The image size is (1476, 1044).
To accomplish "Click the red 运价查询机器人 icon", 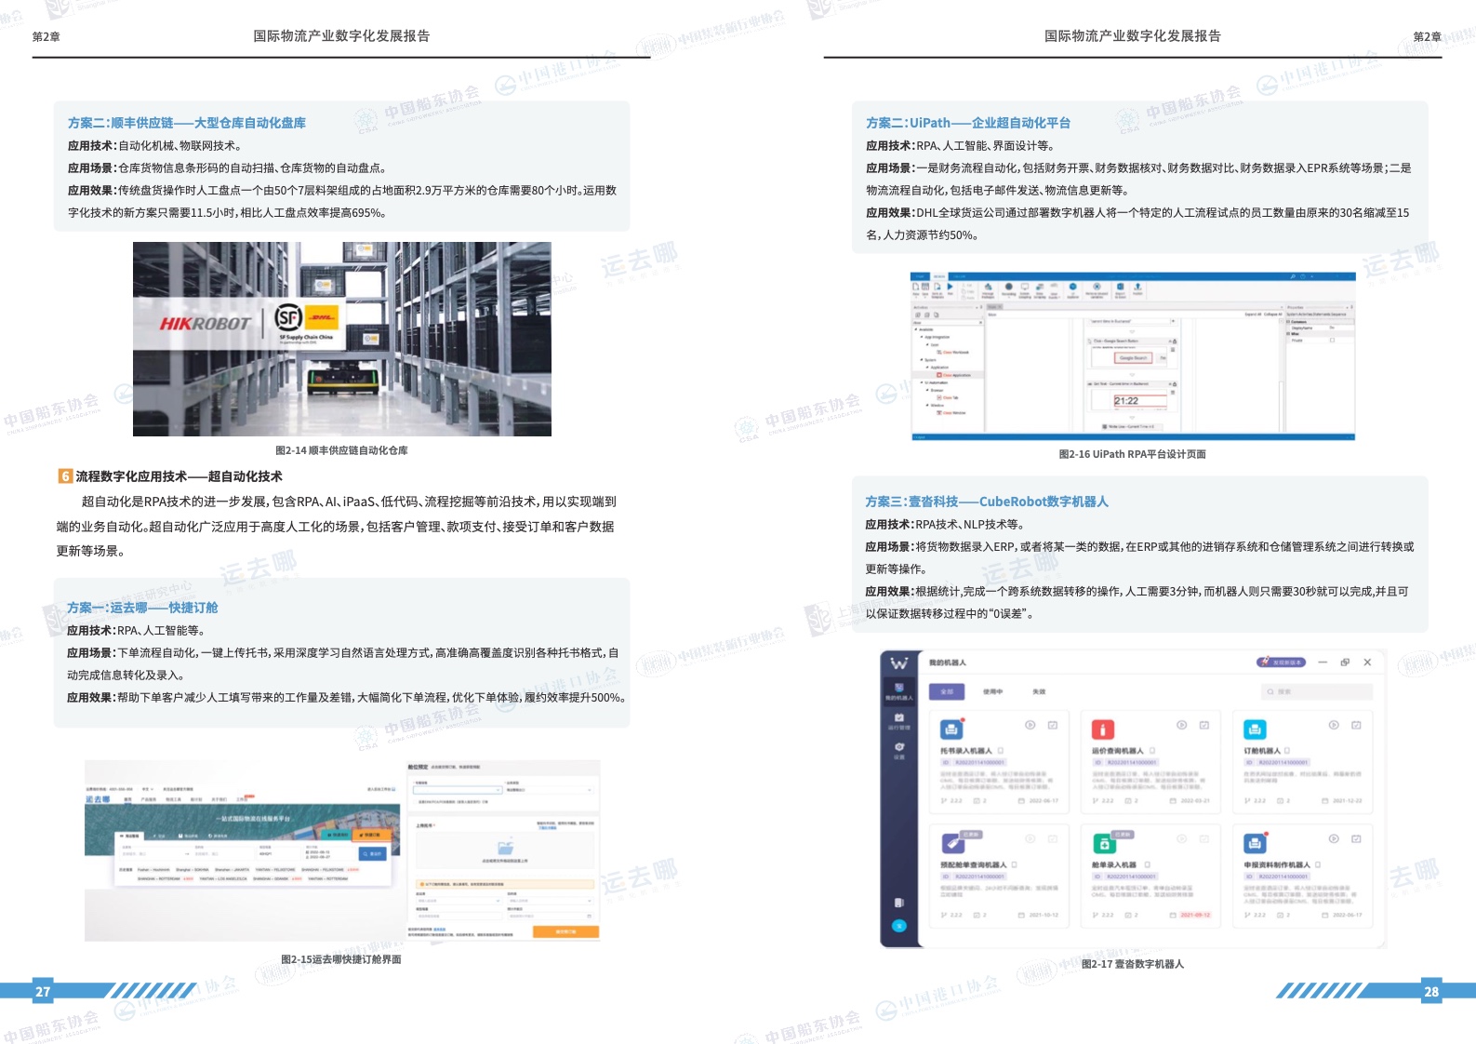I will coord(1102,729).
